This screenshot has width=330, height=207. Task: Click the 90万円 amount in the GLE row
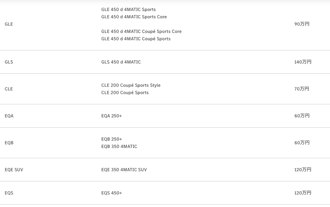coord(302,24)
